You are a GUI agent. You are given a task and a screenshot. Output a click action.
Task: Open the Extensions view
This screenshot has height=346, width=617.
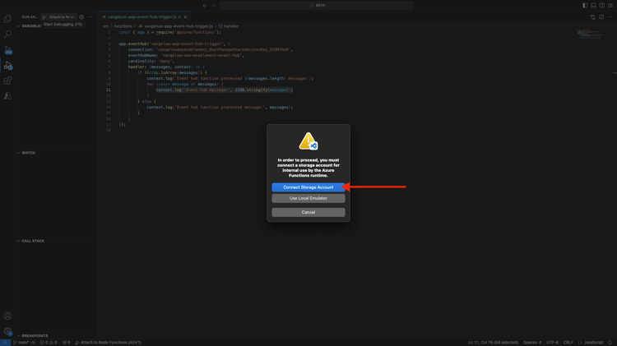point(7,81)
